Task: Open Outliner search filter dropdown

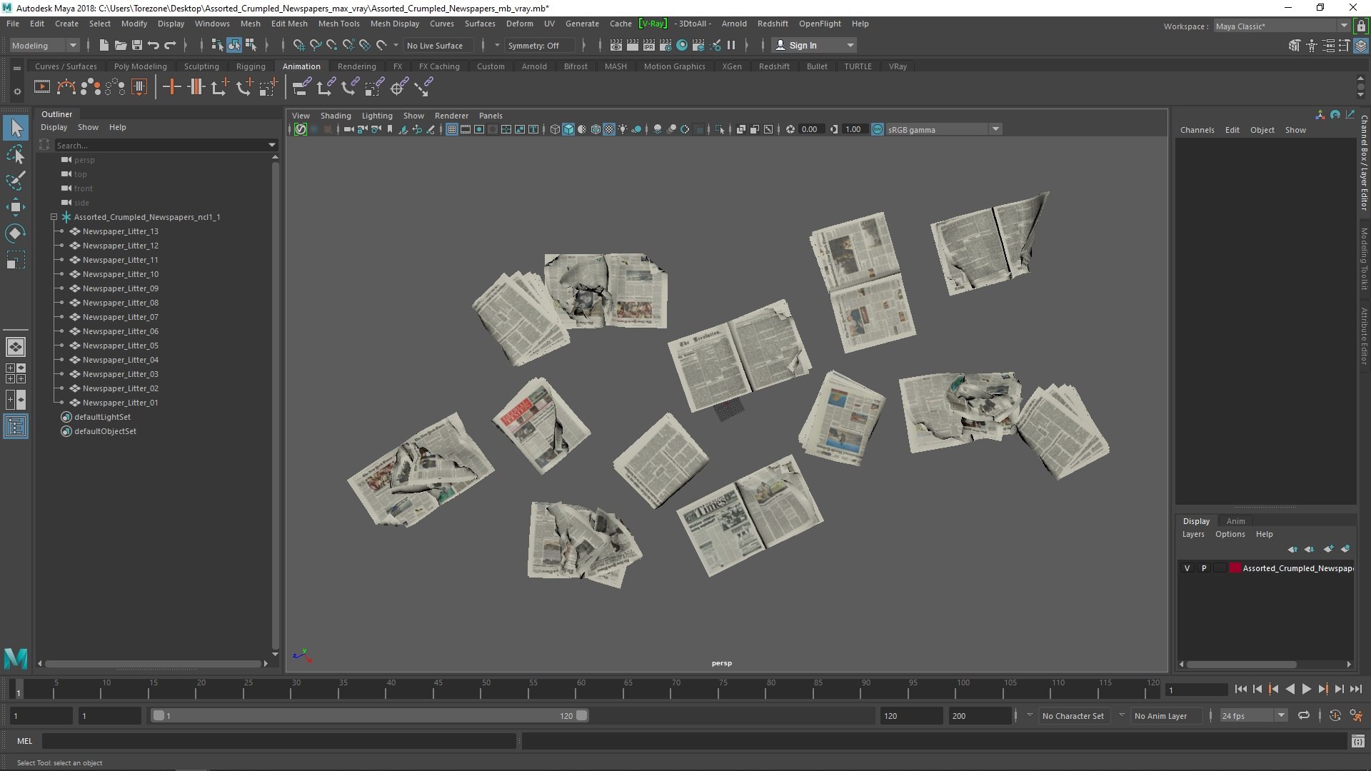Action: [271, 145]
